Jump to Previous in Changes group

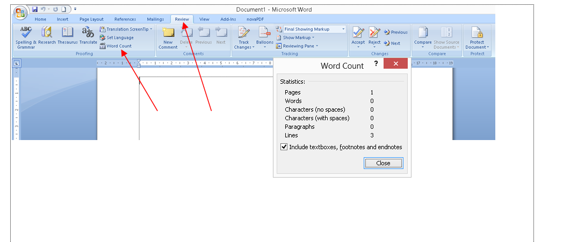(396, 32)
